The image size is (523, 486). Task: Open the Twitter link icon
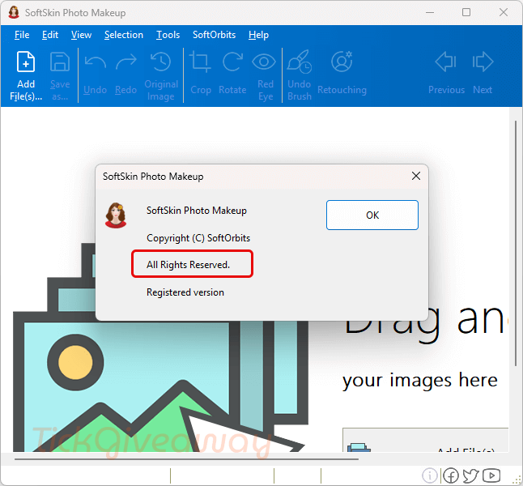point(471,475)
